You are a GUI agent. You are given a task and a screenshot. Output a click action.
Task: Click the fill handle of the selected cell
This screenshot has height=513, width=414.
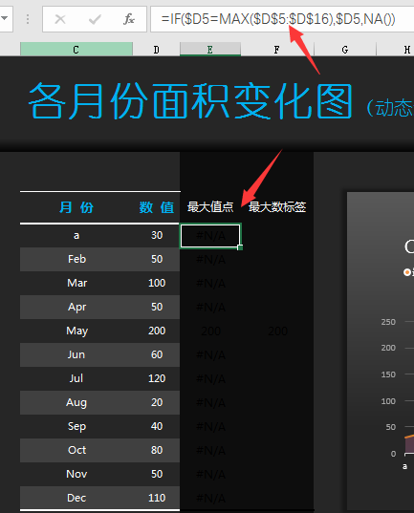(240, 247)
